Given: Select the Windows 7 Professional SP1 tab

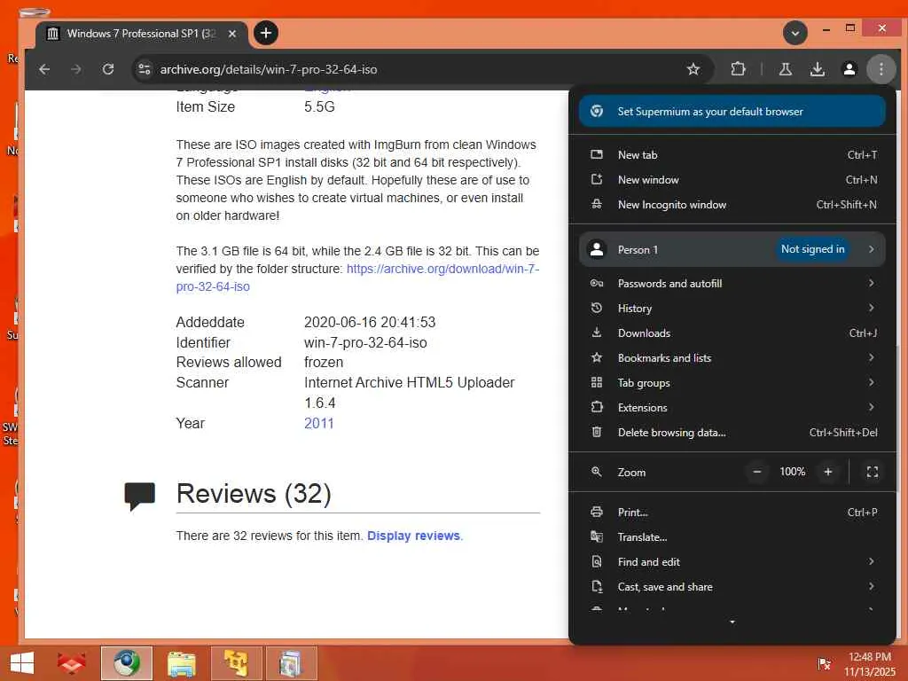Looking at the screenshot, I should click(142, 34).
